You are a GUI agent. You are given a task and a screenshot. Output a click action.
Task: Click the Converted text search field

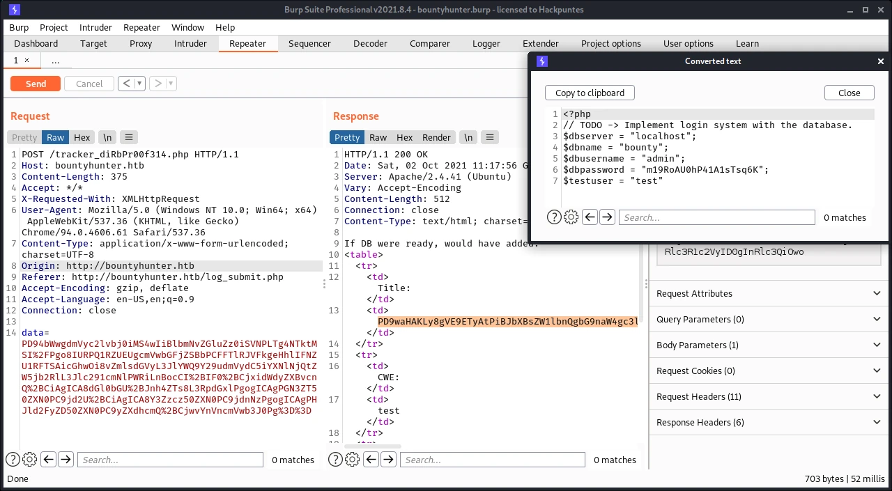(716, 217)
